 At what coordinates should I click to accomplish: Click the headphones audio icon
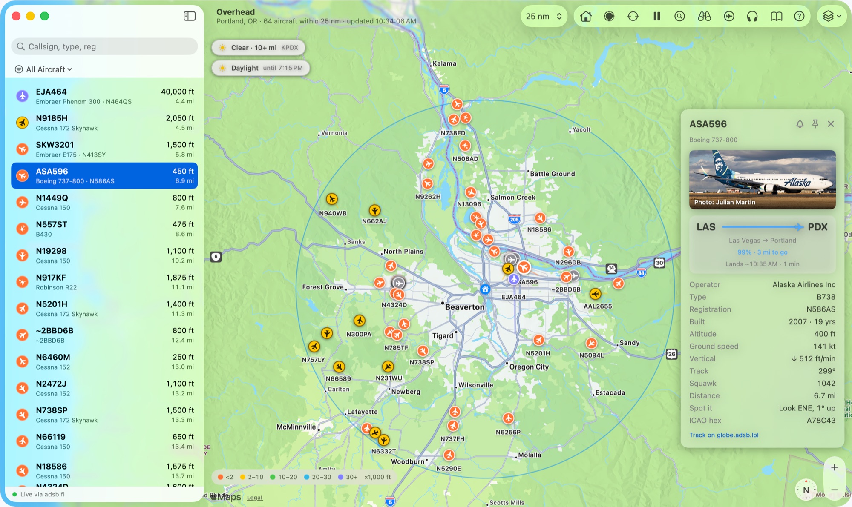pyautogui.click(x=752, y=16)
